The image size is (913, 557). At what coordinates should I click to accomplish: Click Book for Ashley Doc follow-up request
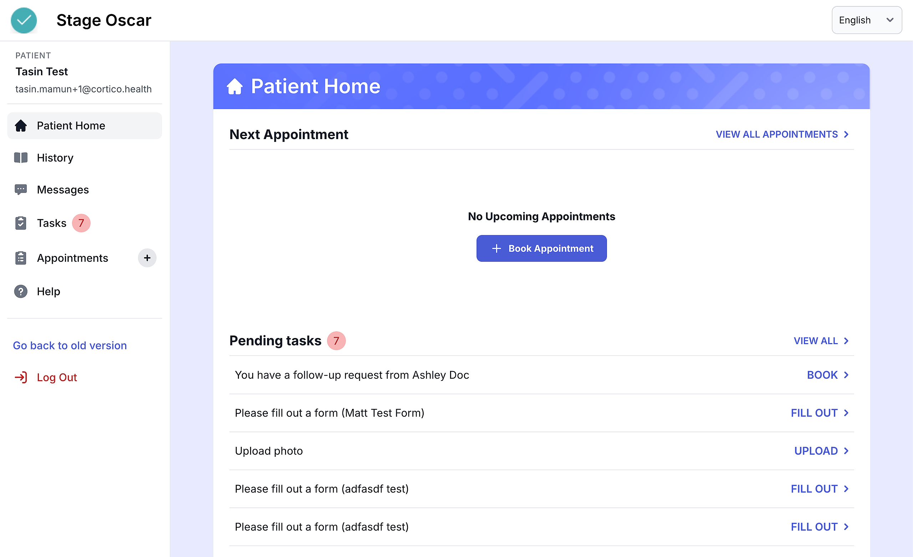pyautogui.click(x=827, y=375)
